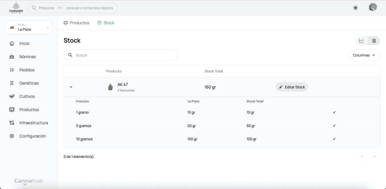386x189 pixels.
Task: Click the Editar Stock button
Action: tap(292, 87)
